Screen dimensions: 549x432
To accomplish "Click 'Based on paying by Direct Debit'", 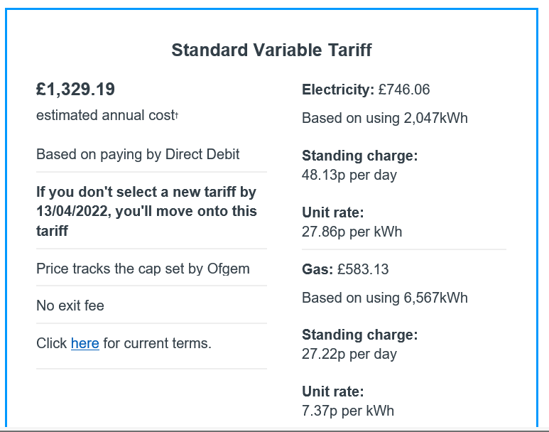I will tap(138, 154).
